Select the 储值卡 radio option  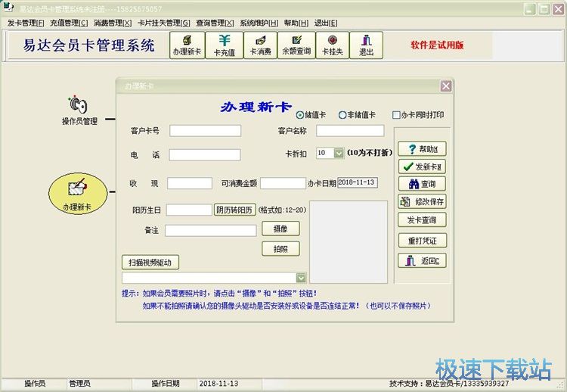(x=300, y=115)
